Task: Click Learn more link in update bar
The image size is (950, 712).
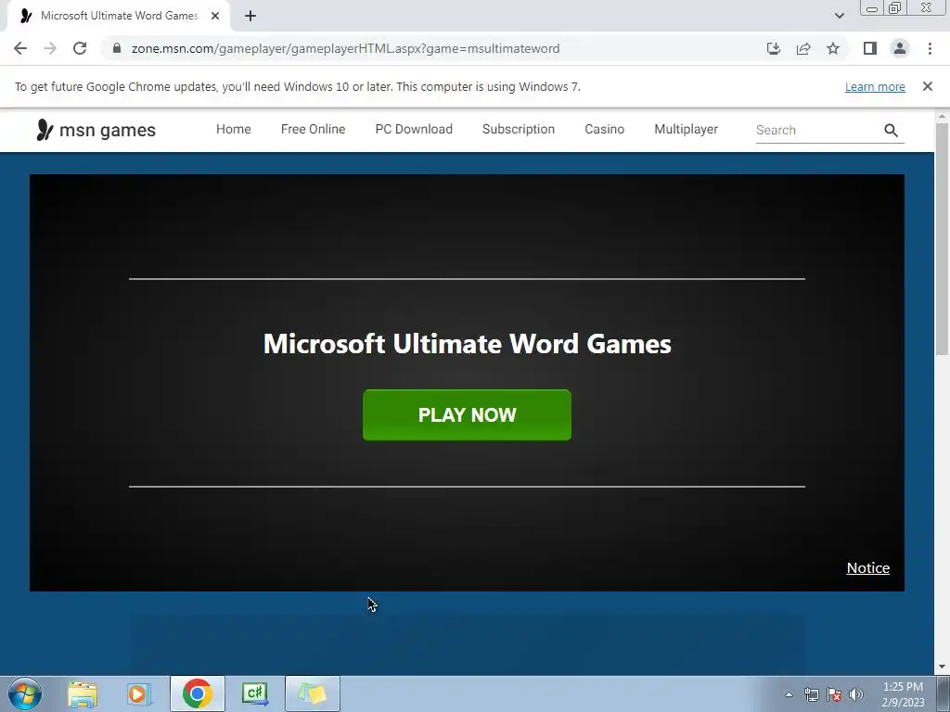Action: (x=875, y=86)
